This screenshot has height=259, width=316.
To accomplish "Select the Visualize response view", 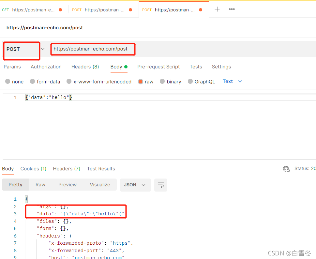I will click(x=100, y=185).
